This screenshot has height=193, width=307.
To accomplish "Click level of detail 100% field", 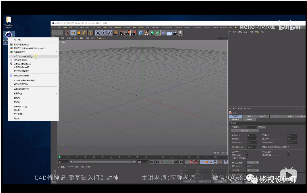I will (x=251, y=147).
